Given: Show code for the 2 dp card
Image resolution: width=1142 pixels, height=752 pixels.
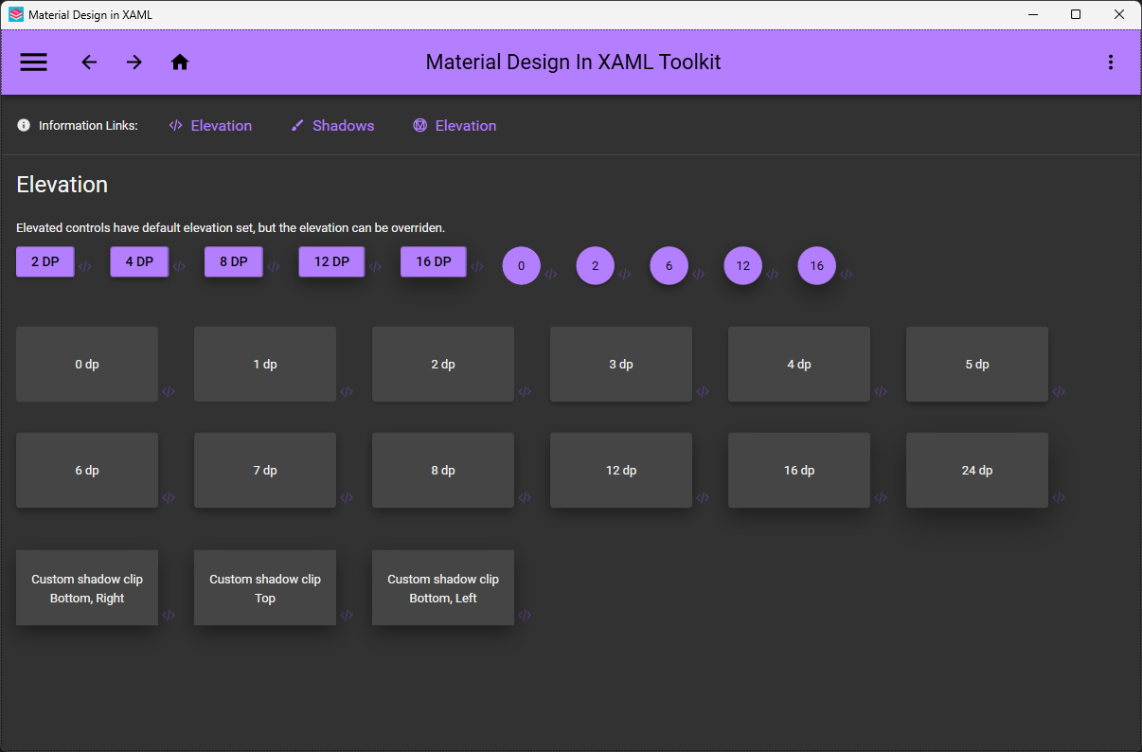Looking at the screenshot, I should [x=525, y=392].
